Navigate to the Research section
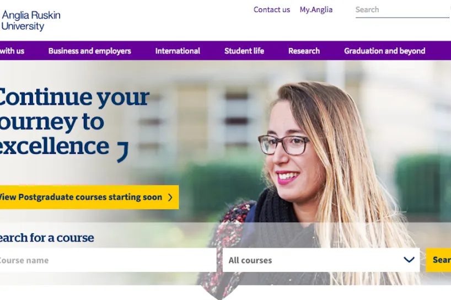The image size is (451, 300). click(x=304, y=51)
